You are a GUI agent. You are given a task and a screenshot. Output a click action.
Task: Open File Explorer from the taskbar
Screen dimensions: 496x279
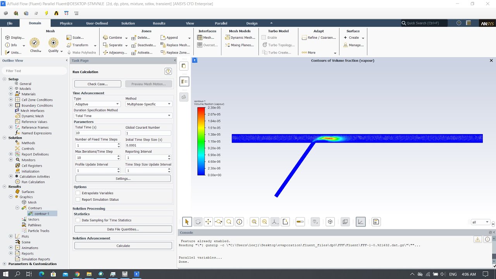[x=89, y=274]
